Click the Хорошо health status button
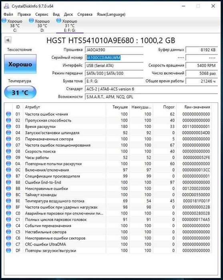 click(20, 64)
